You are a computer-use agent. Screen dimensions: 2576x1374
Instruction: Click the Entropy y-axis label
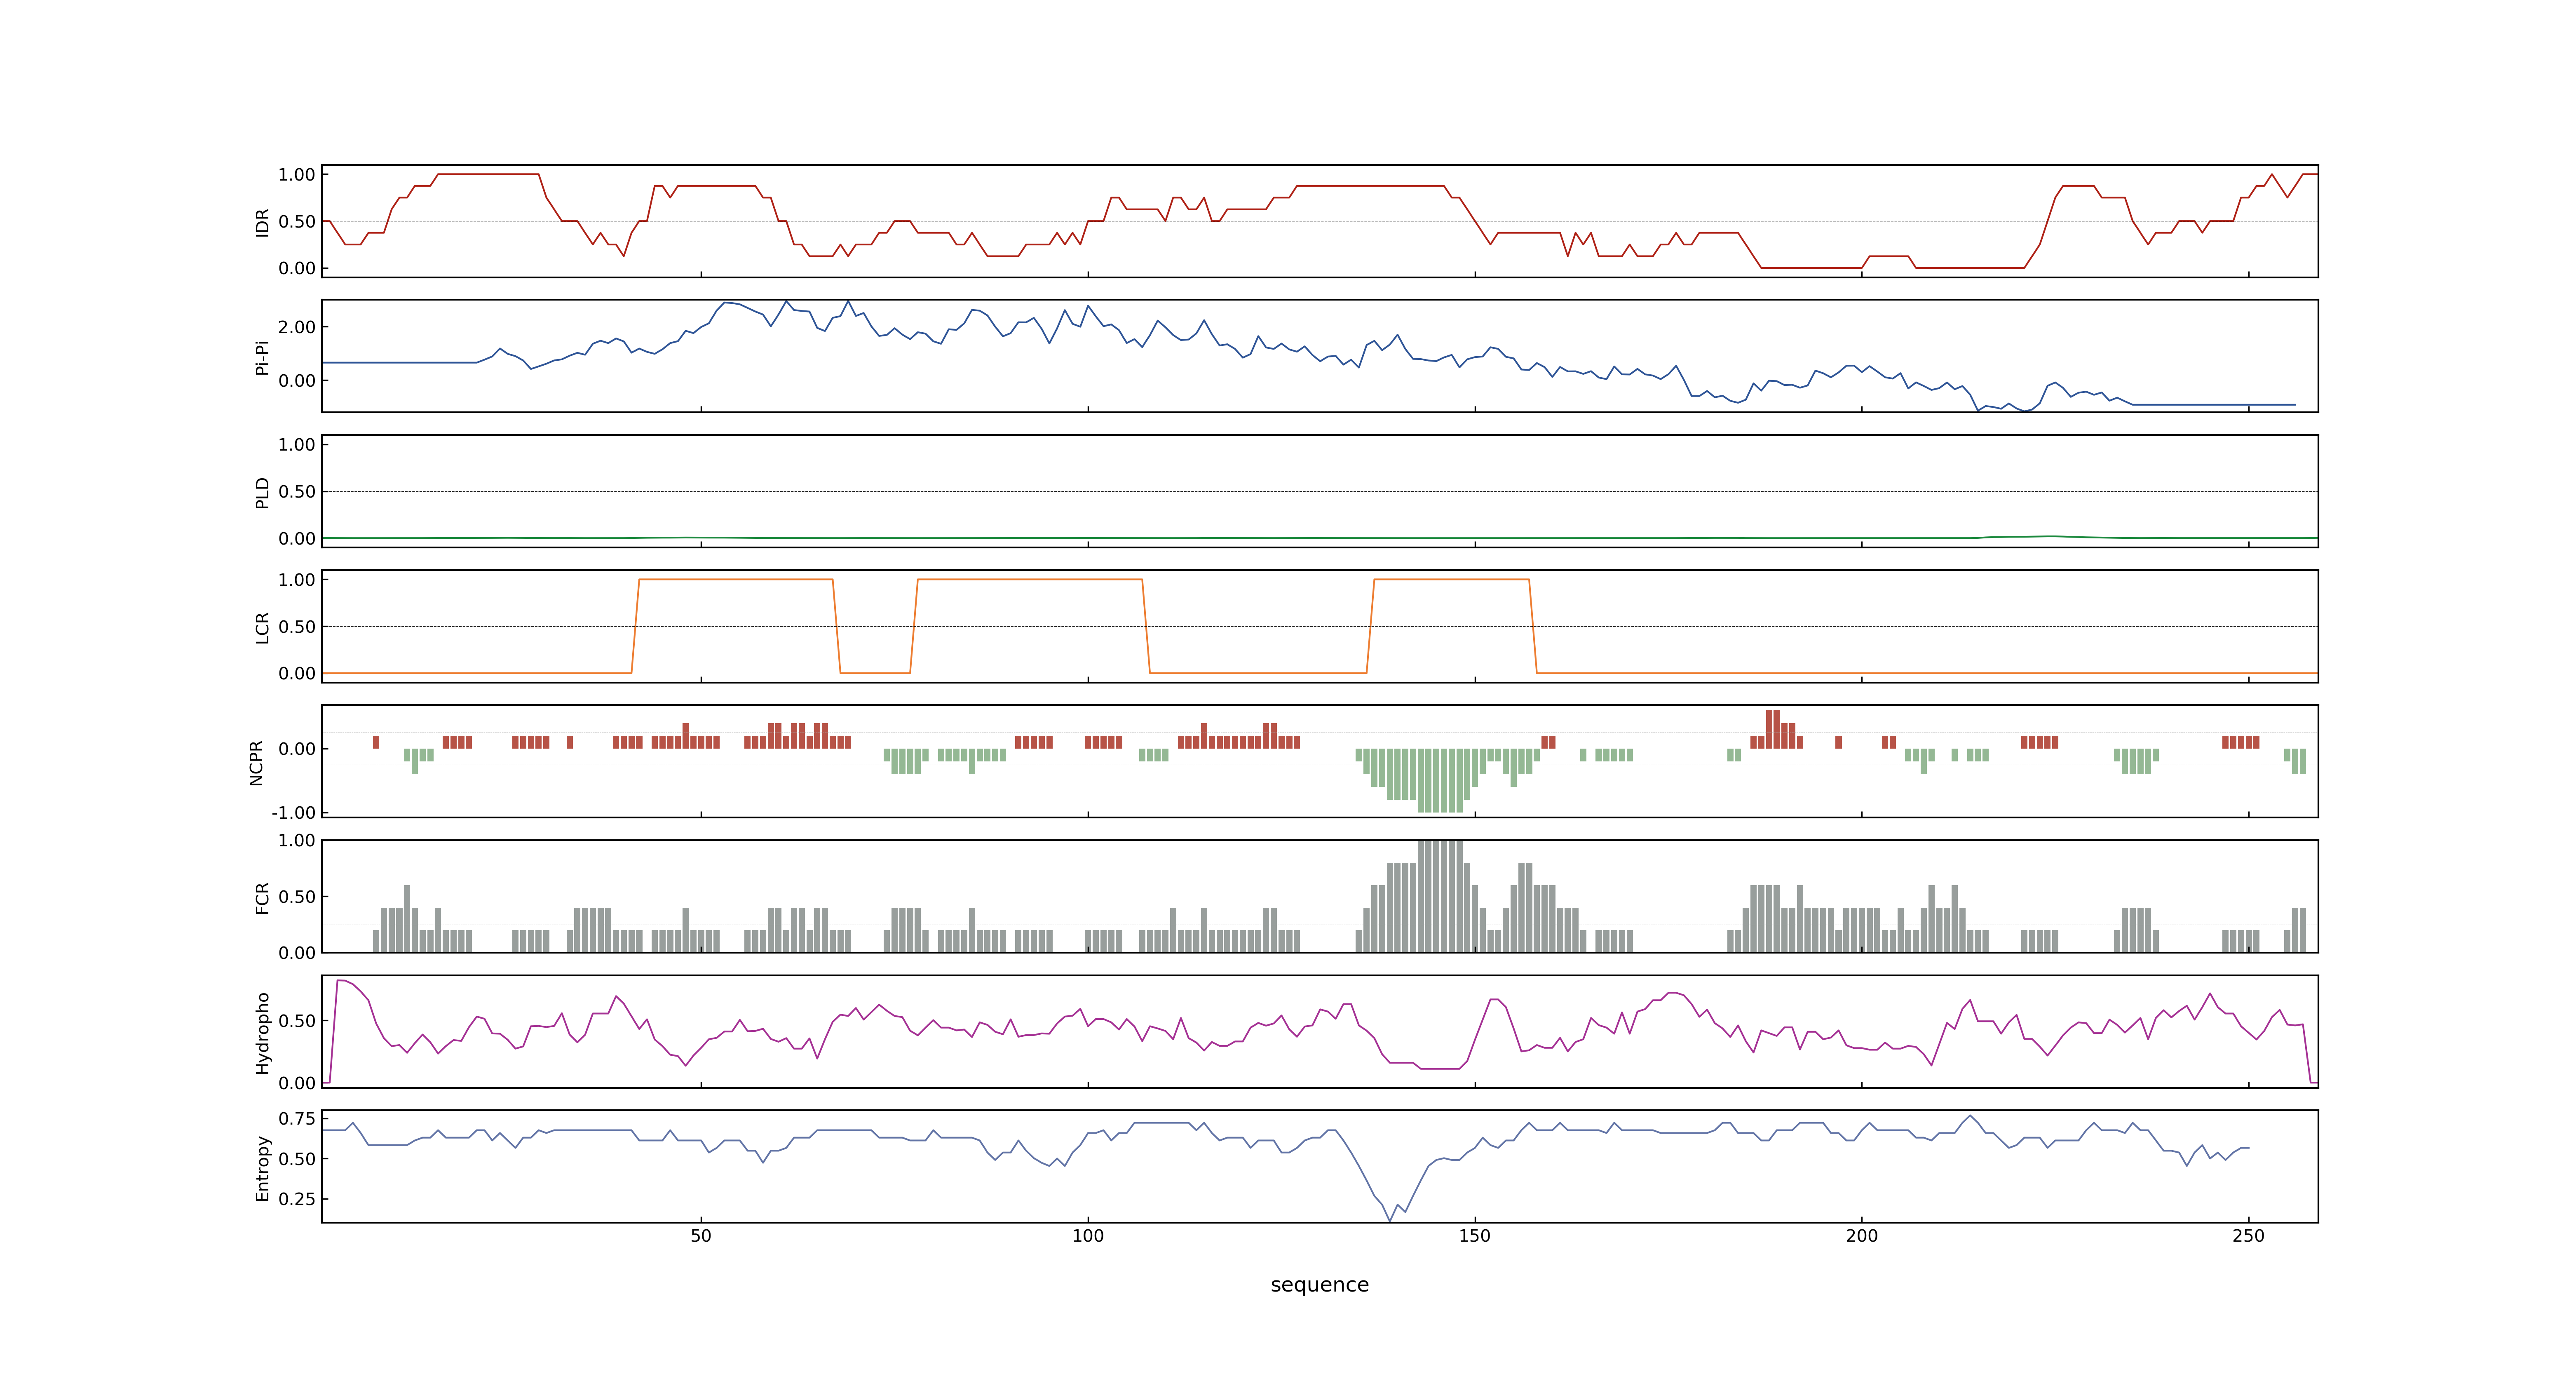pos(263,1167)
